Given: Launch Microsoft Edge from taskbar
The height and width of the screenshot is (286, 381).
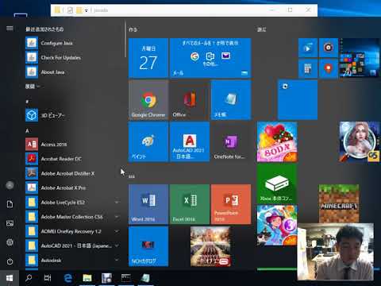Looking at the screenshot, I should click(68, 278).
